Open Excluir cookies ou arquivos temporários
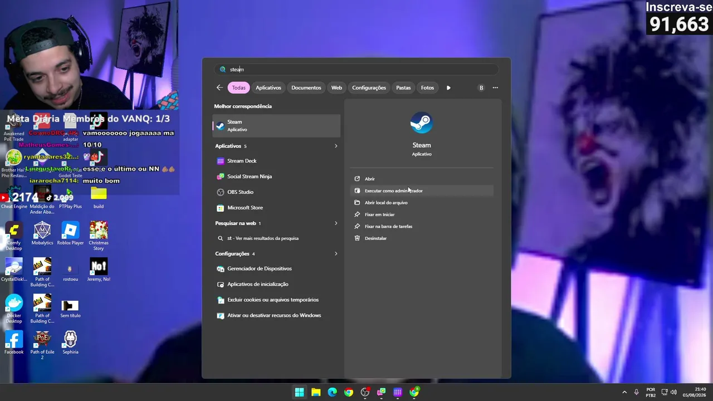This screenshot has height=401, width=713. (x=276, y=300)
